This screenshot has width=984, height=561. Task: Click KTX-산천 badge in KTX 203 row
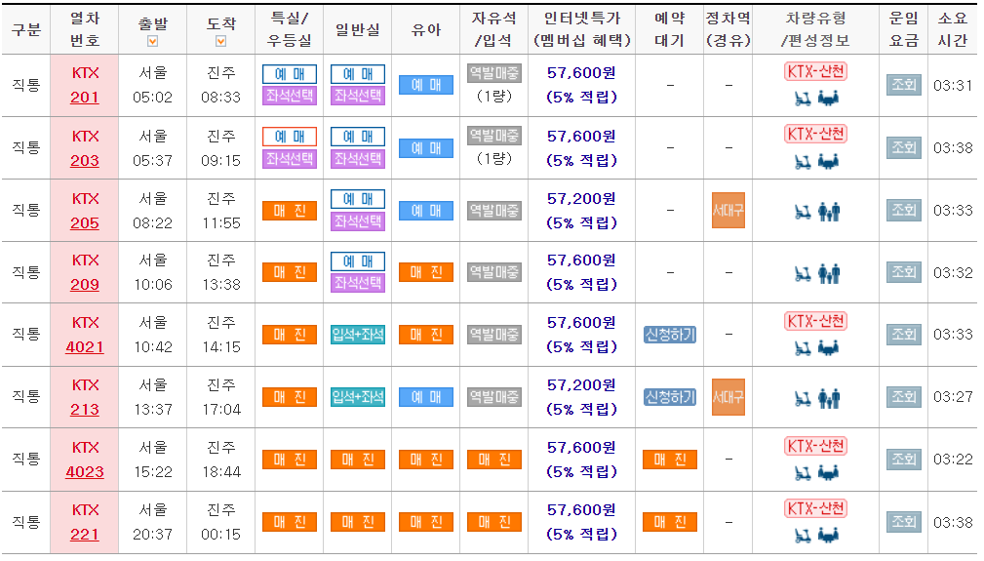(x=816, y=134)
